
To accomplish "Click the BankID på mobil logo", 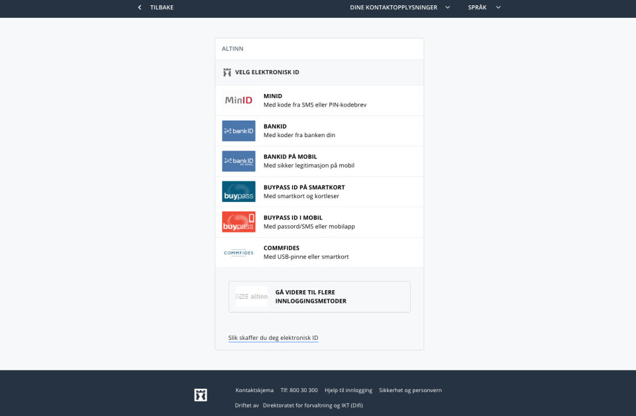I will tap(238, 161).
